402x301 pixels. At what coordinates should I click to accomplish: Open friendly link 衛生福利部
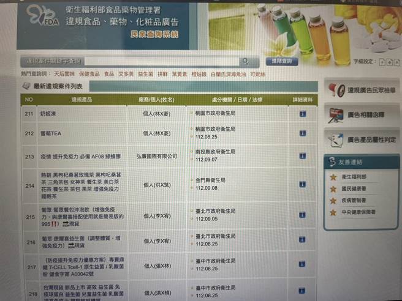click(x=354, y=177)
